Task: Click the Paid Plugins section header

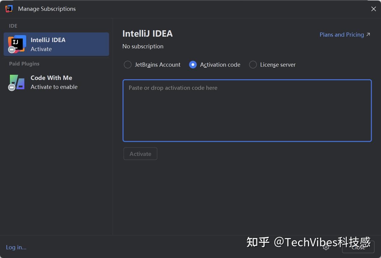Action: point(24,64)
